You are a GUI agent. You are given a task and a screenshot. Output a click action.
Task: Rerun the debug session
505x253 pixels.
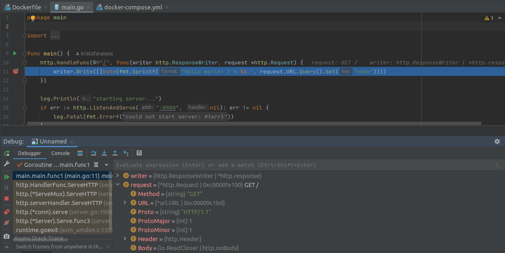7,153
